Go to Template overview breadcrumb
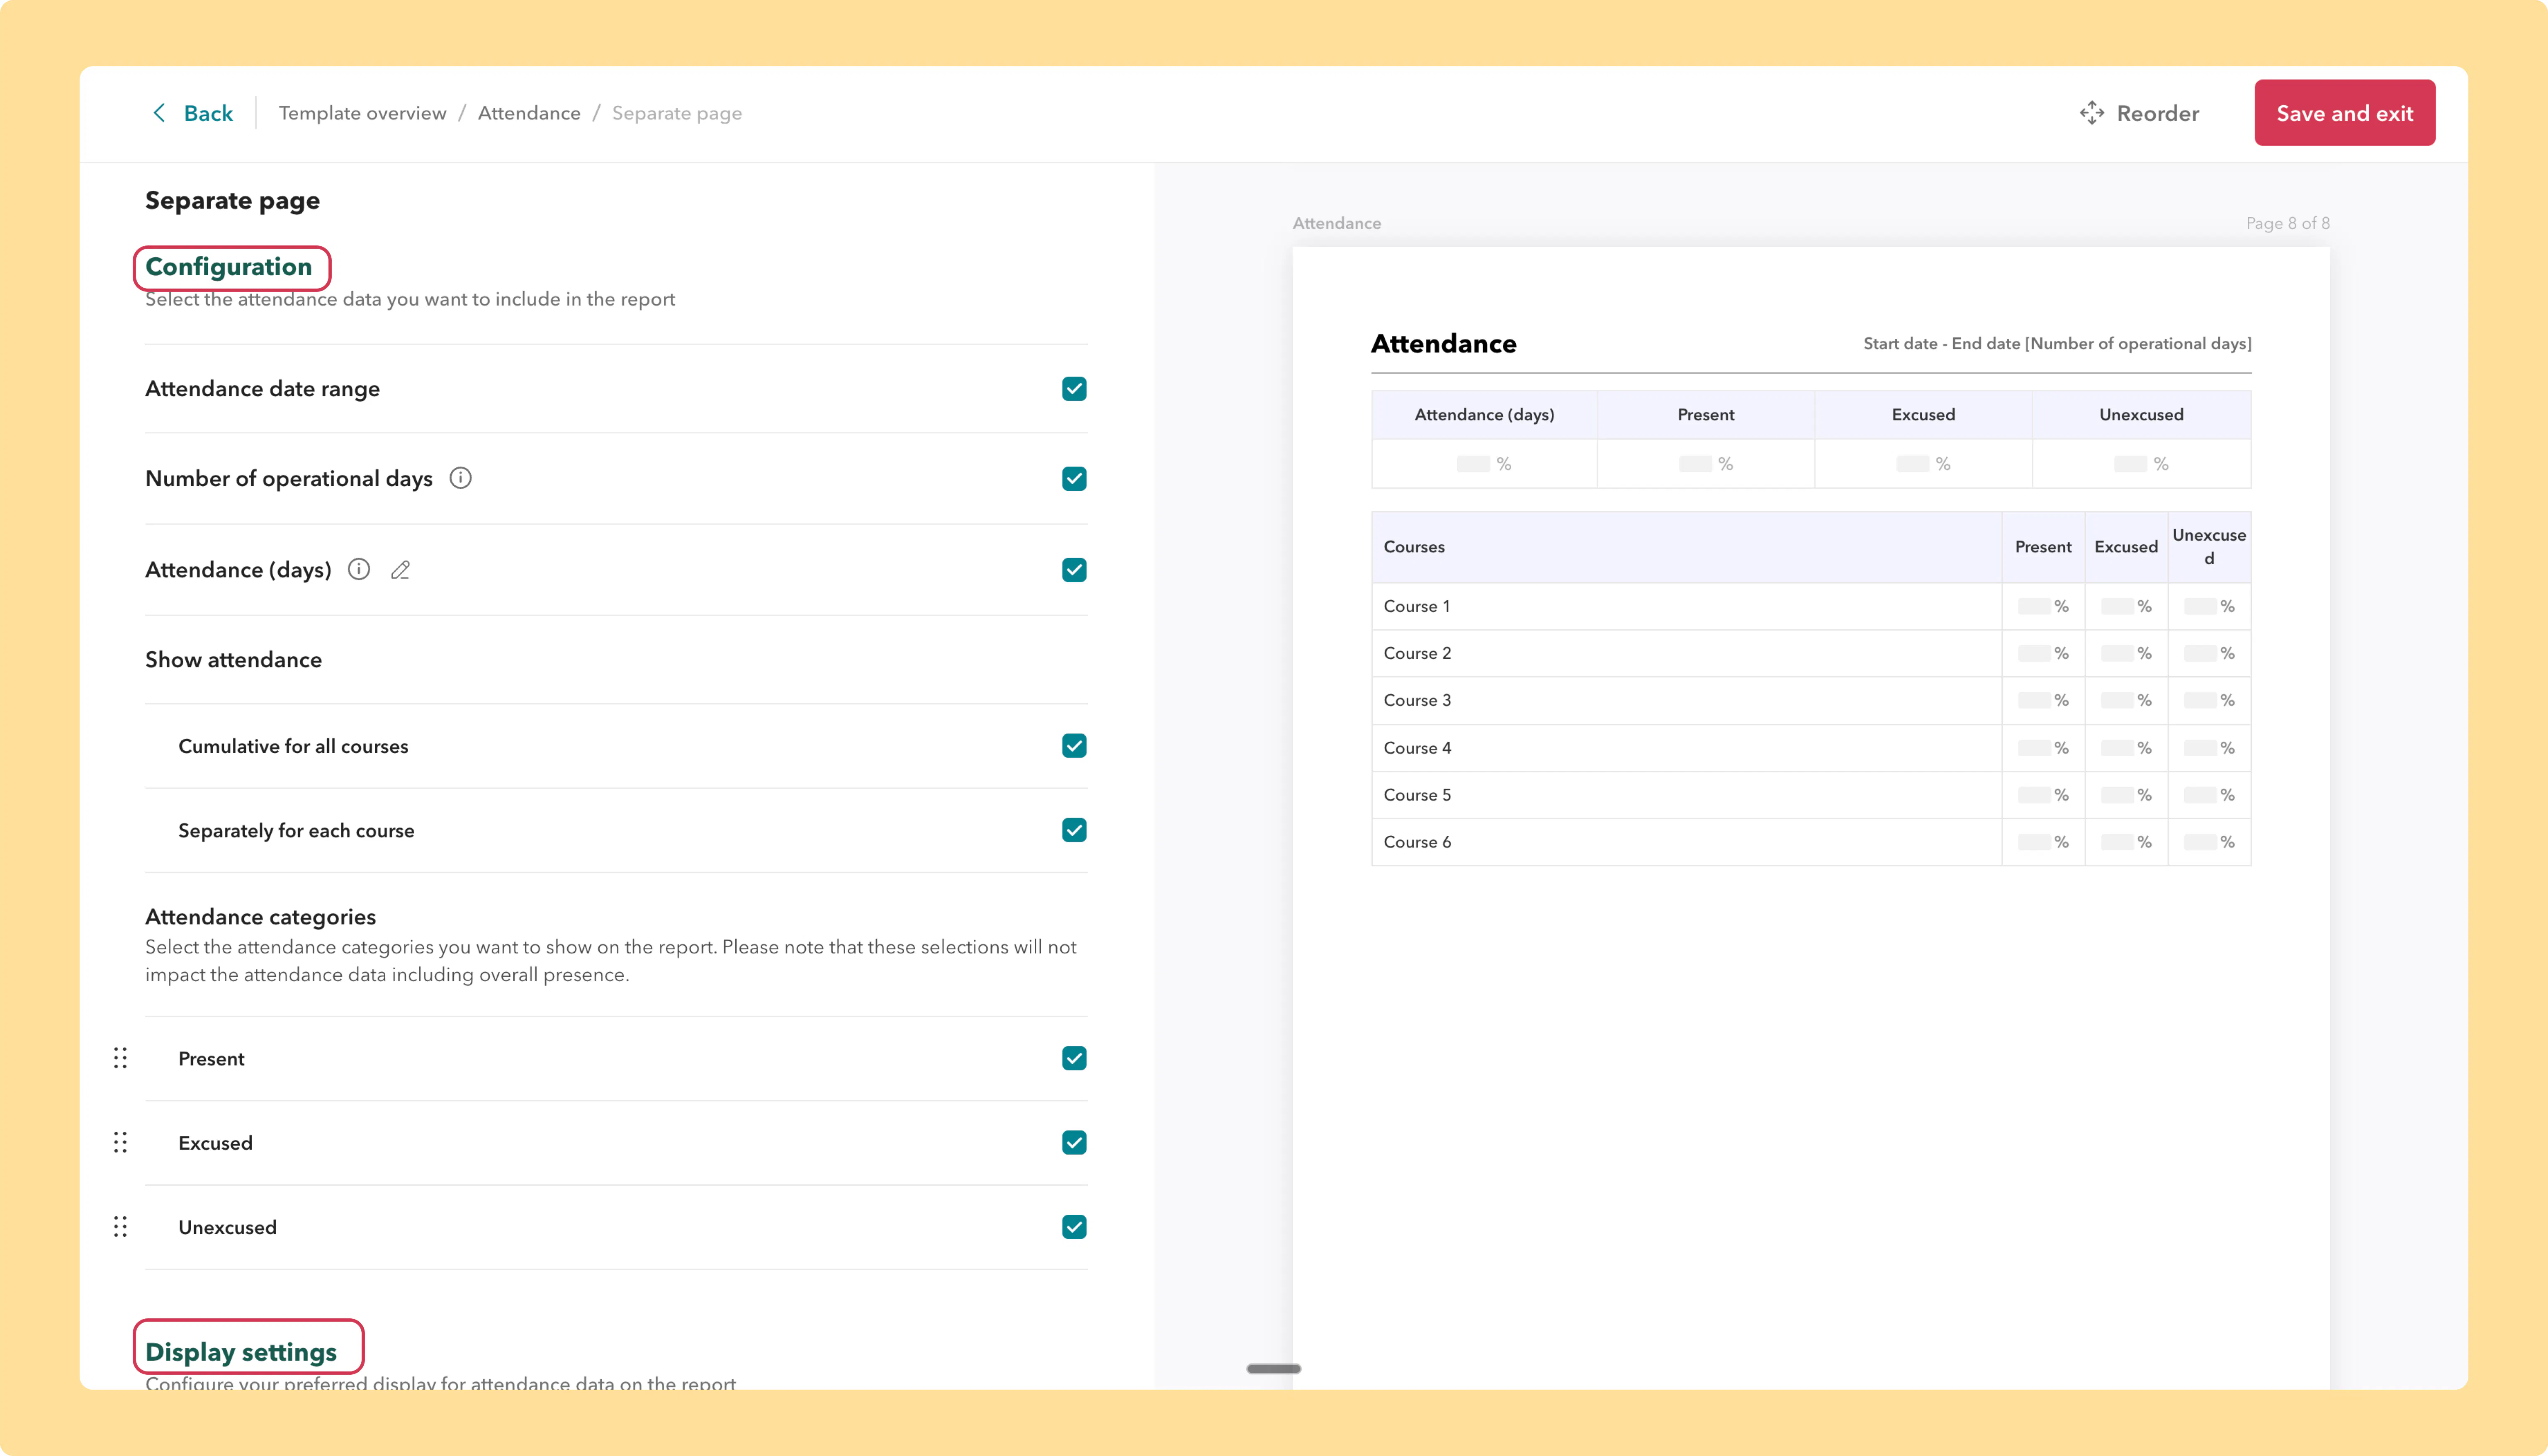 click(x=362, y=113)
